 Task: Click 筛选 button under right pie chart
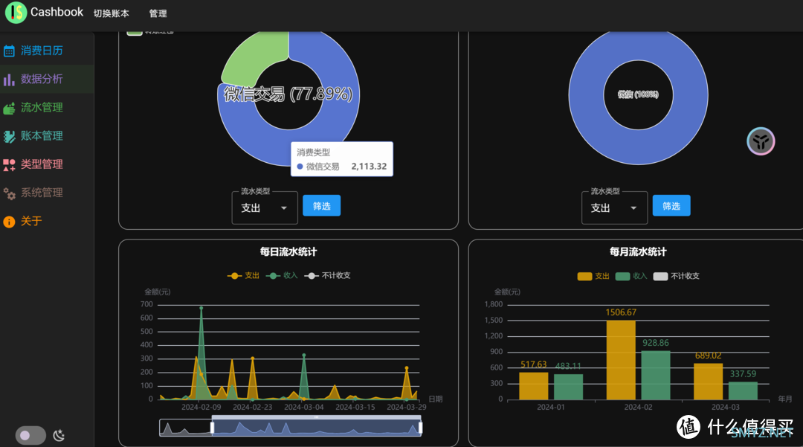[671, 206]
